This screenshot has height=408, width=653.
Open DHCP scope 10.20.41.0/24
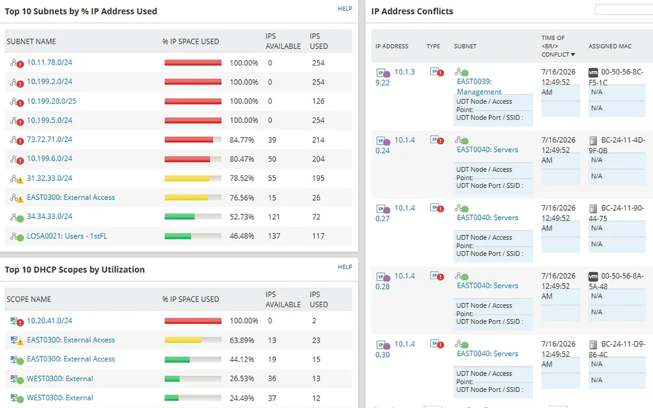[x=50, y=321]
